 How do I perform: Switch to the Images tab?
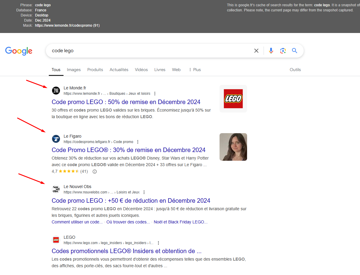coord(74,70)
